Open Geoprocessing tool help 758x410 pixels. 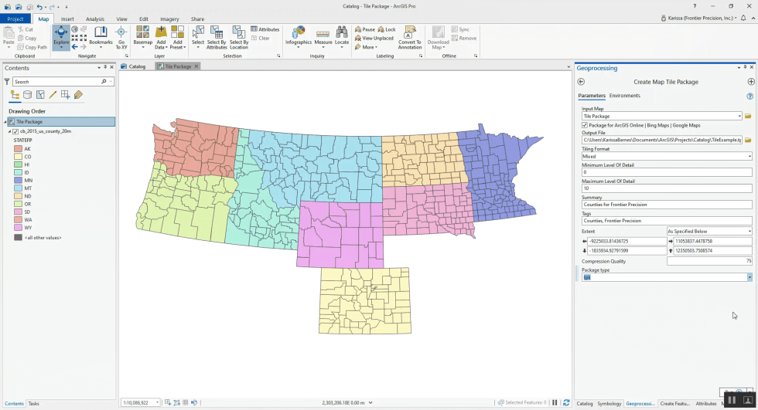tap(749, 96)
